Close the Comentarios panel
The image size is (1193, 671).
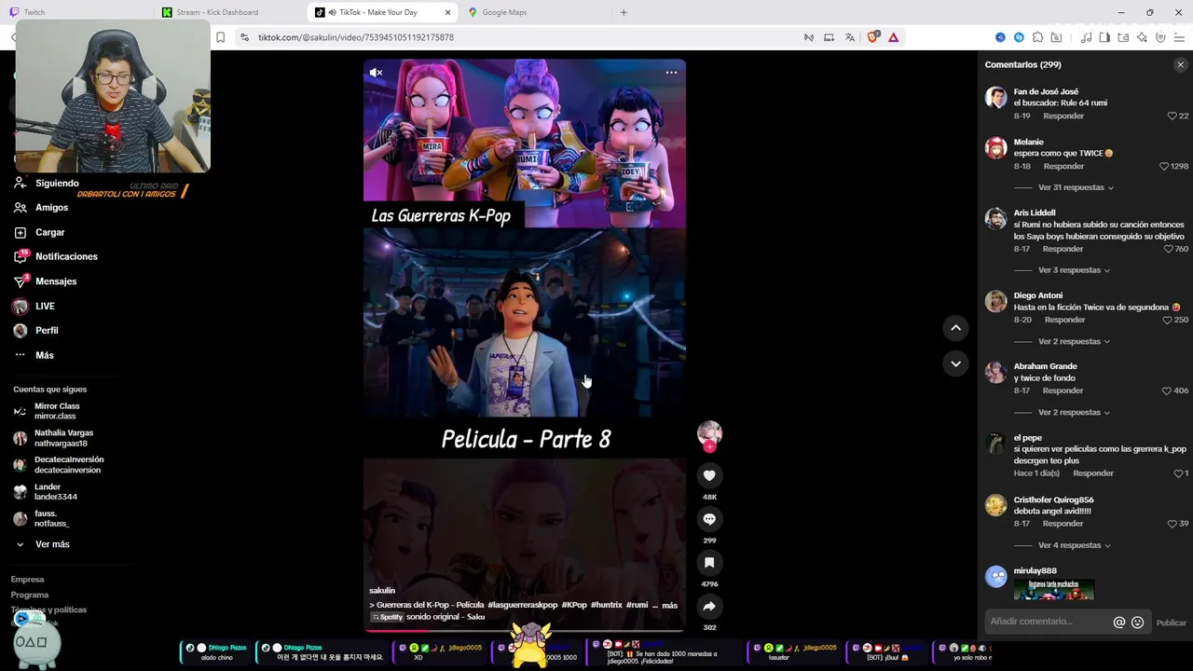coord(1180,65)
